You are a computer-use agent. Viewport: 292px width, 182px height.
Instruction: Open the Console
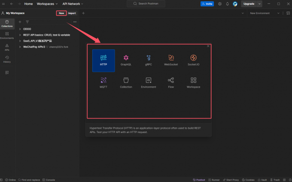[49, 180]
